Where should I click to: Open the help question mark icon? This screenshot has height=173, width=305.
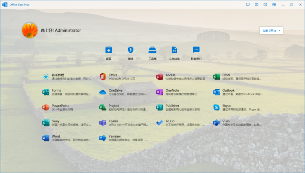257,4
